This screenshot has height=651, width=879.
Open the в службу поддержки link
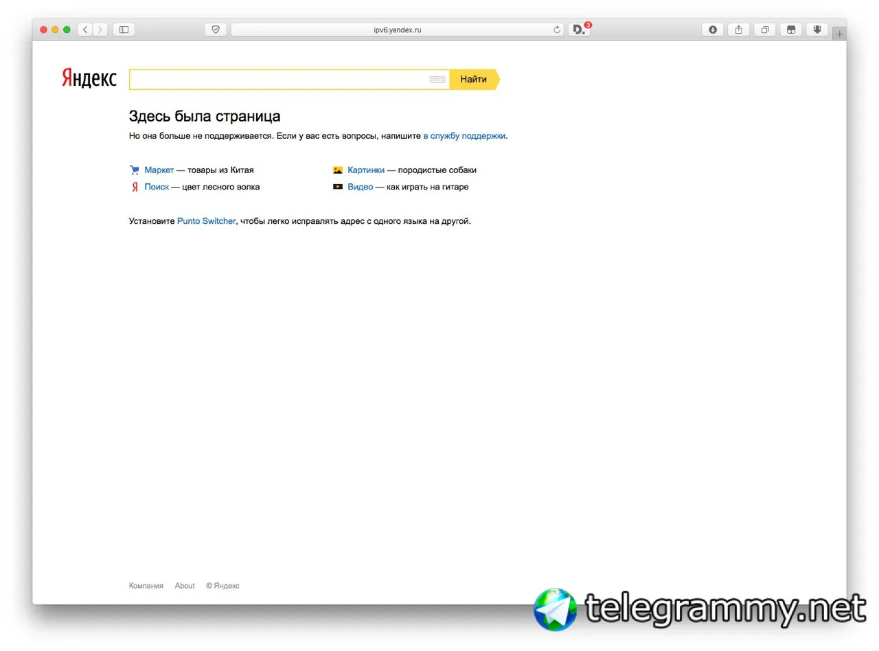pyautogui.click(x=464, y=136)
